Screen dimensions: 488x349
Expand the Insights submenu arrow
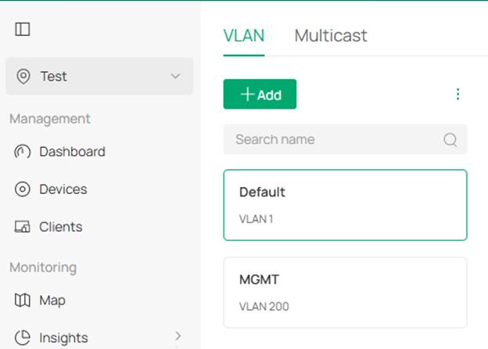coord(178,336)
